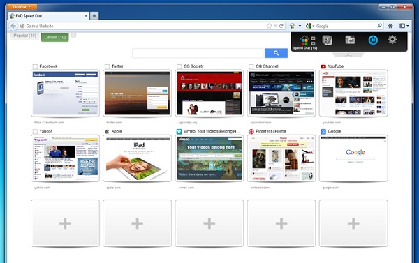Open the Google dial thumbnail

pyautogui.click(x=353, y=158)
